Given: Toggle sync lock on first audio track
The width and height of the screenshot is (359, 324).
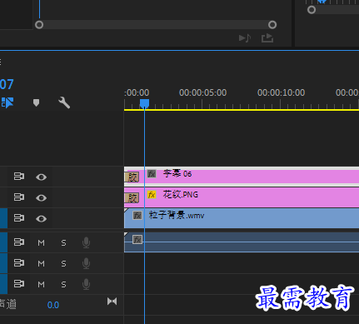Looking at the screenshot, I should [19, 242].
